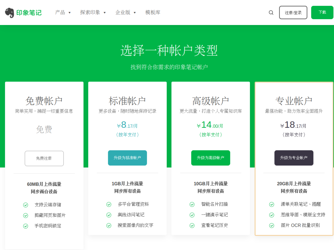This screenshot has height=250, width=334.
Task: Click the 标准帐户 card title
Action: (x=127, y=101)
